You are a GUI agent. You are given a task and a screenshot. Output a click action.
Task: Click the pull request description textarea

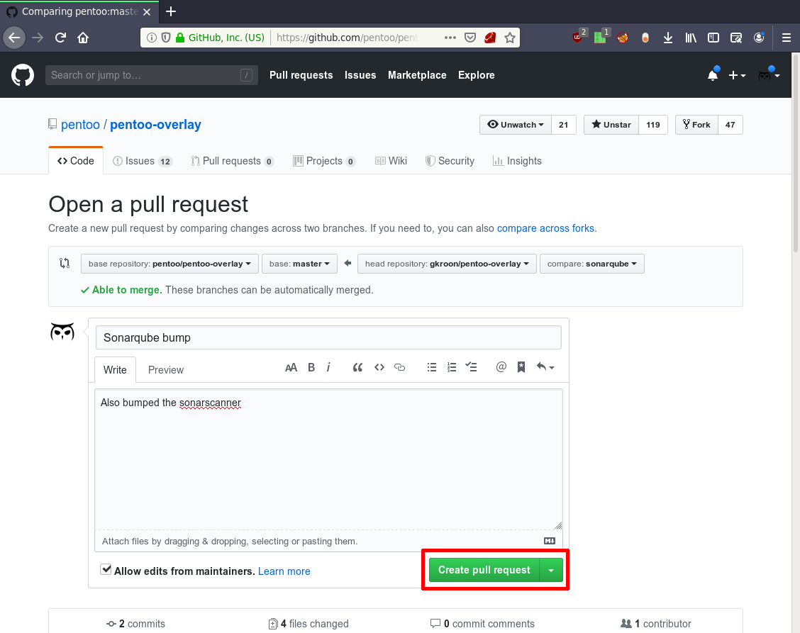pos(328,459)
